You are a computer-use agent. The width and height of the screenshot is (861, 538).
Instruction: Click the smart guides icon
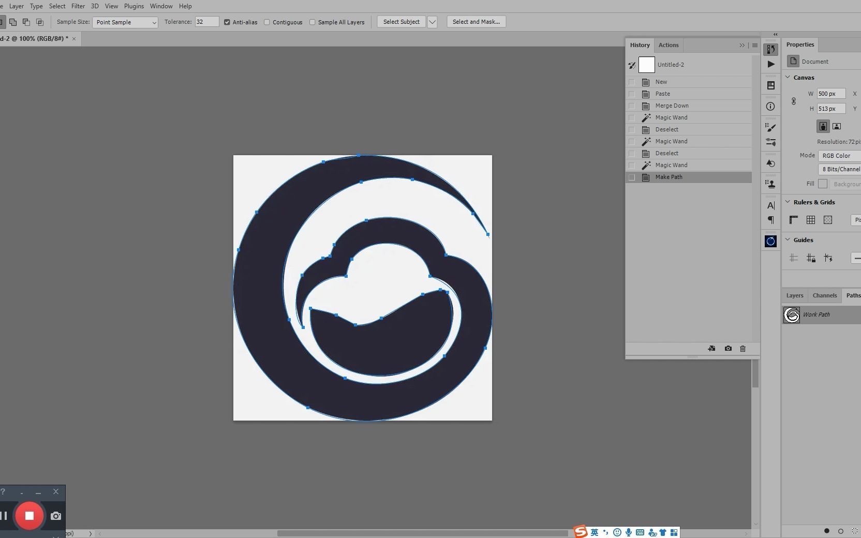coord(828,258)
